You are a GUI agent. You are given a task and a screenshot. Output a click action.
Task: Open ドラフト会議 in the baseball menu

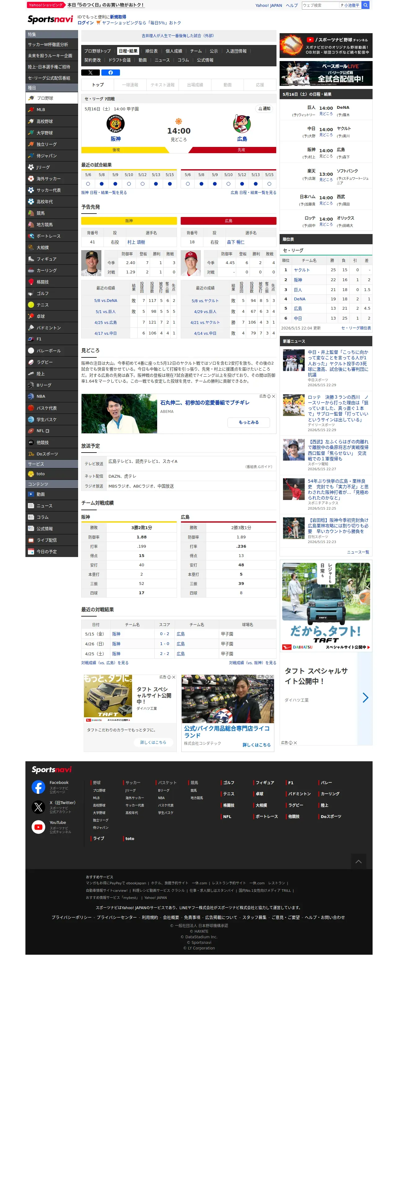pos(120,60)
